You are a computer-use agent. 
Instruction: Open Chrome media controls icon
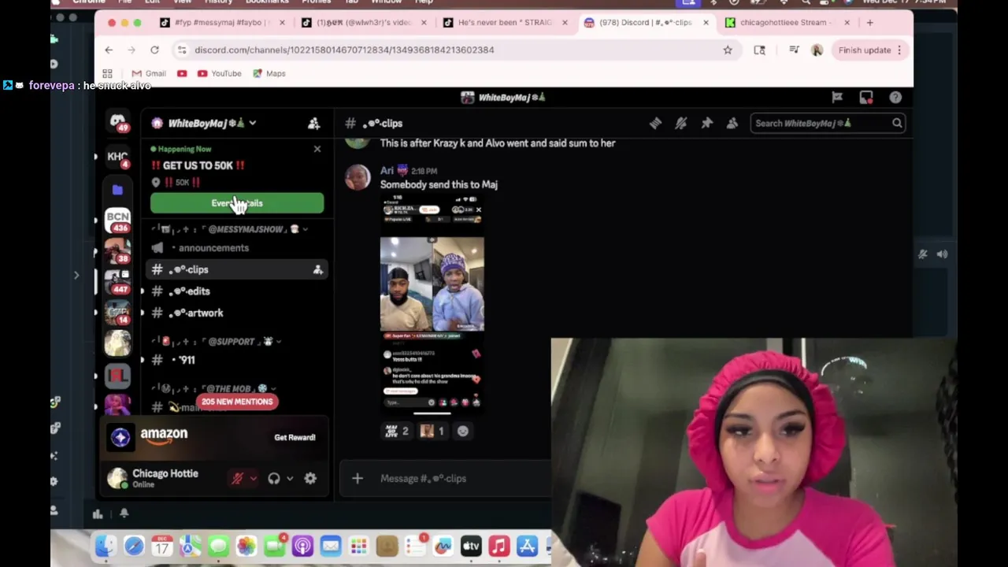pyautogui.click(x=794, y=50)
